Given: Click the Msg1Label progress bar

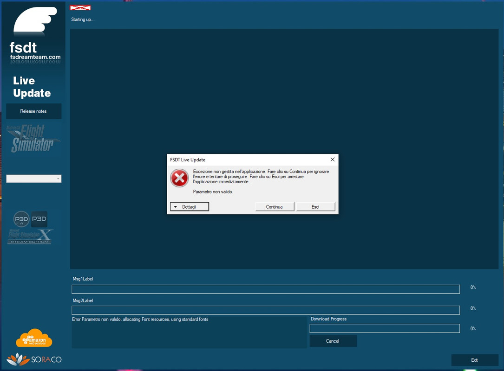Looking at the screenshot, I should 266,289.
